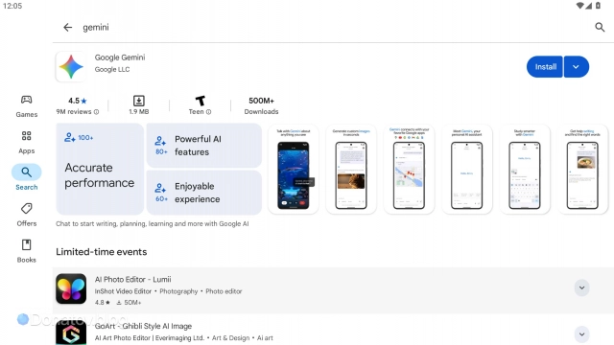Open AI Photo Editor - Lumii icon
This screenshot has width=614, height=345.
tap(71, 288)
